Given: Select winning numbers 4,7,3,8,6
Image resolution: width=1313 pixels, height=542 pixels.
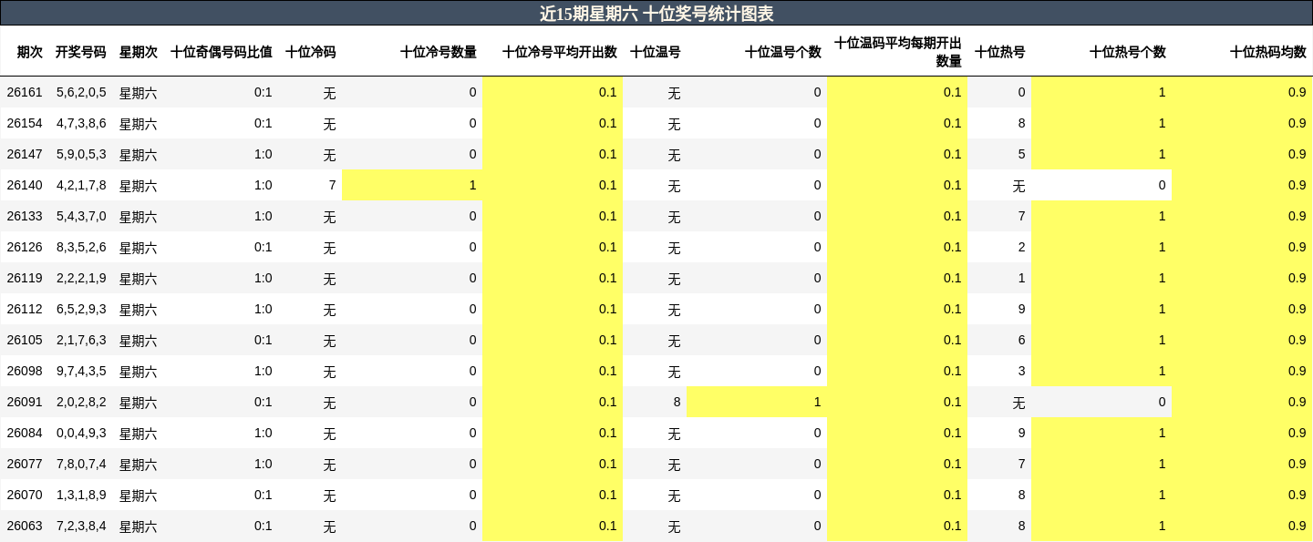Looking at the screenshot, I should click(81, 123).
